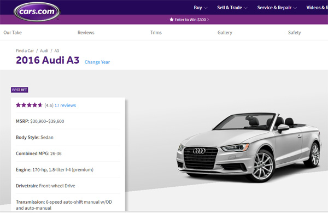Screen dimensions: 328x213
Task: Select the Combined MPG: 26-36 text
Action: click(39, 153)
